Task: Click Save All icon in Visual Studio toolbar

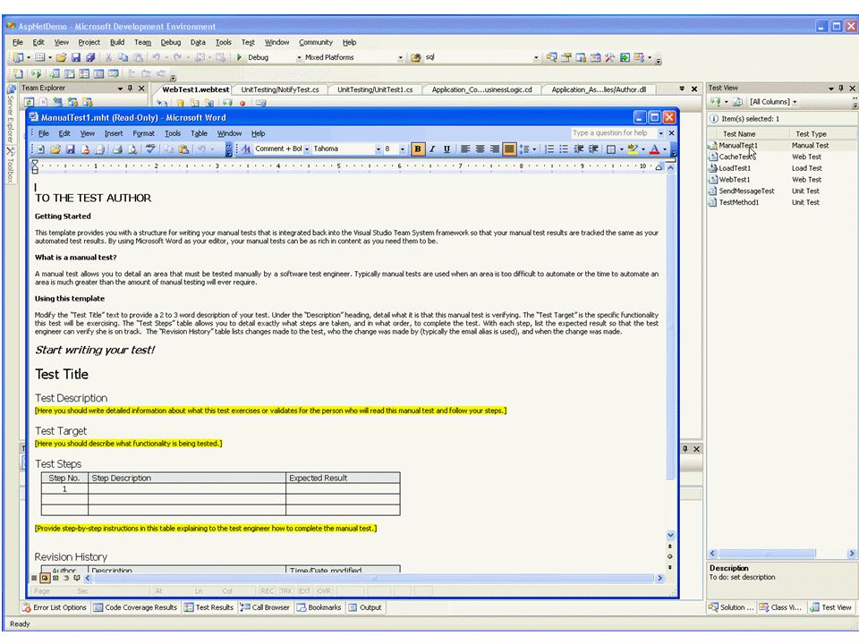Action: 90,57
